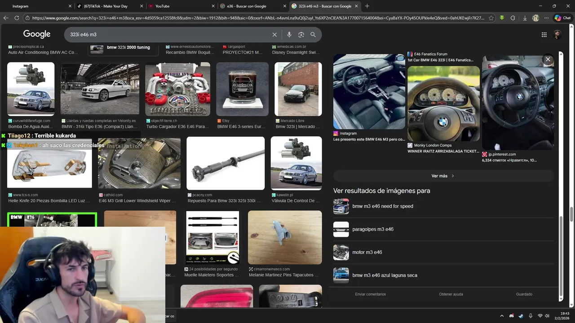Image resolution: width=575 pixels, height=323 pixels.
Task: Click the Google logo
Action: pos(37,34)
